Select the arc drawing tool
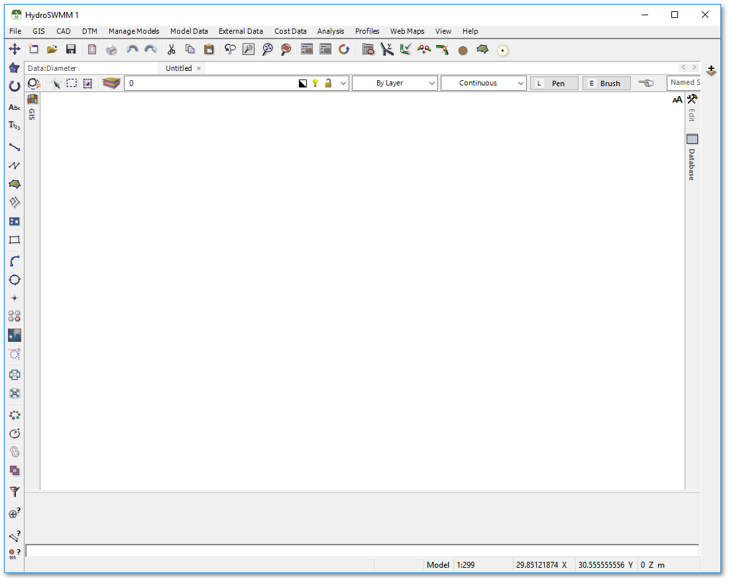The height and width of the screenshot is (581, 729). coord(15,261)
